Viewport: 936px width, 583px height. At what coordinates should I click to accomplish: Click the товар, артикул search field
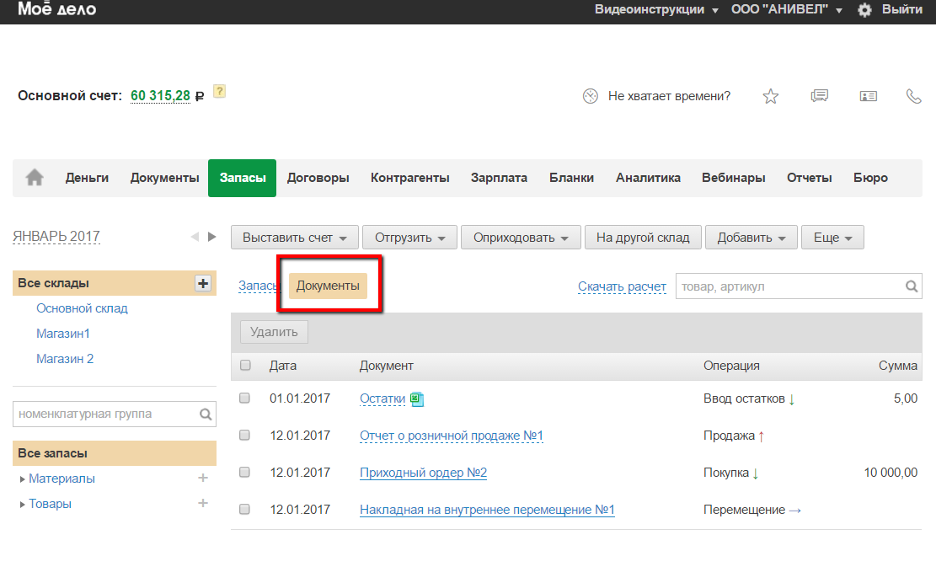789,286
